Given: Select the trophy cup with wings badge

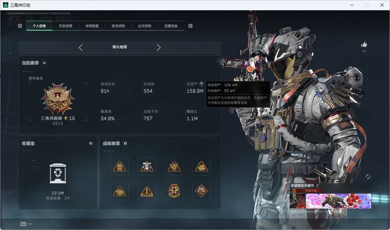Looking at the screenshot, I should tap(147, 166).
